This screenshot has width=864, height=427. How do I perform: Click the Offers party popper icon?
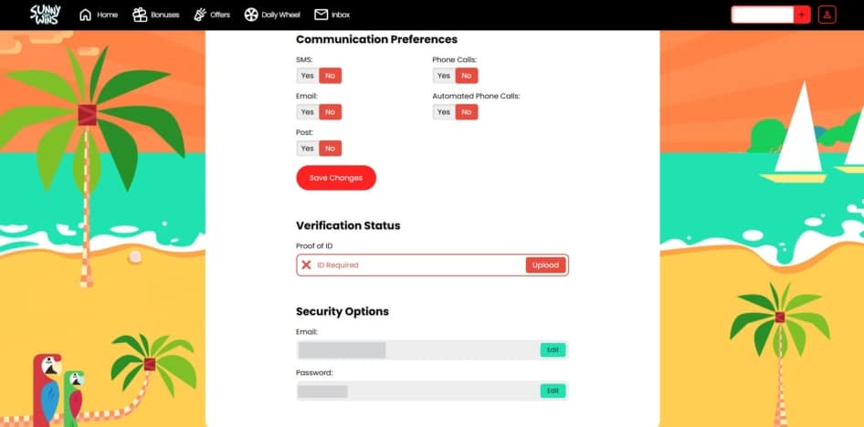coord(201,15)
